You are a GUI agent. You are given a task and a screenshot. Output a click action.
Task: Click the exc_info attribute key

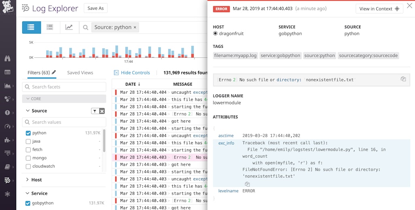tap(226, 143)
